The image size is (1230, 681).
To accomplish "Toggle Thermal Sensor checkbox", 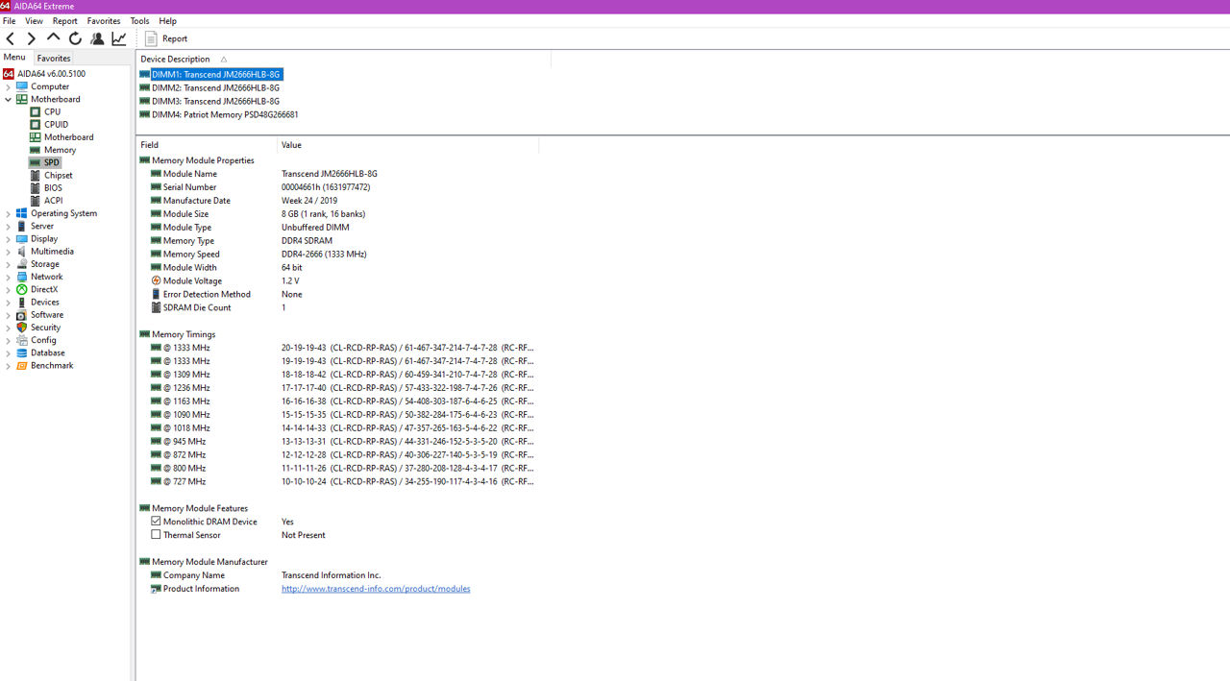I will coord(156,535).
